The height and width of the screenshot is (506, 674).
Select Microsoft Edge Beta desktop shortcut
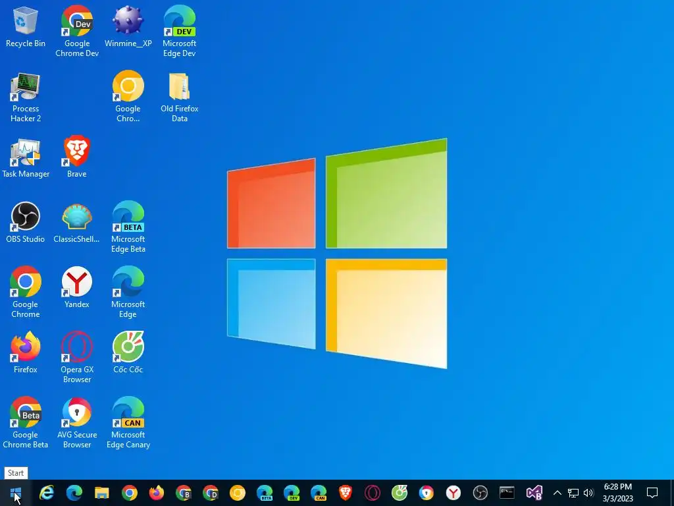[128, 227]
